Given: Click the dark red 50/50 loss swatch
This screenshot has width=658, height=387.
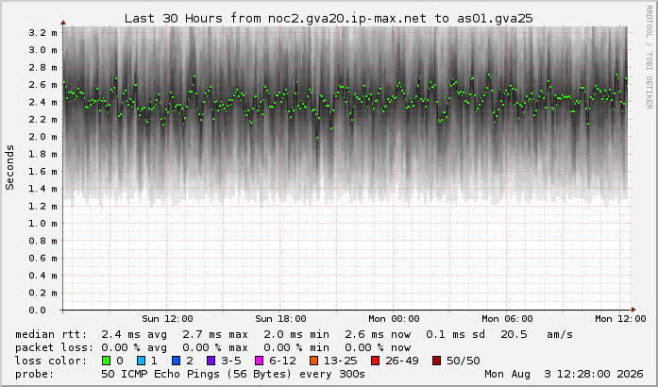Looking at the screenshot, I should point(436,361).
